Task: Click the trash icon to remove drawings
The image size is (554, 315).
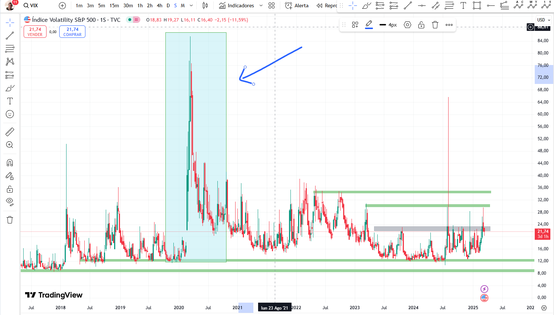Action: 435,25
